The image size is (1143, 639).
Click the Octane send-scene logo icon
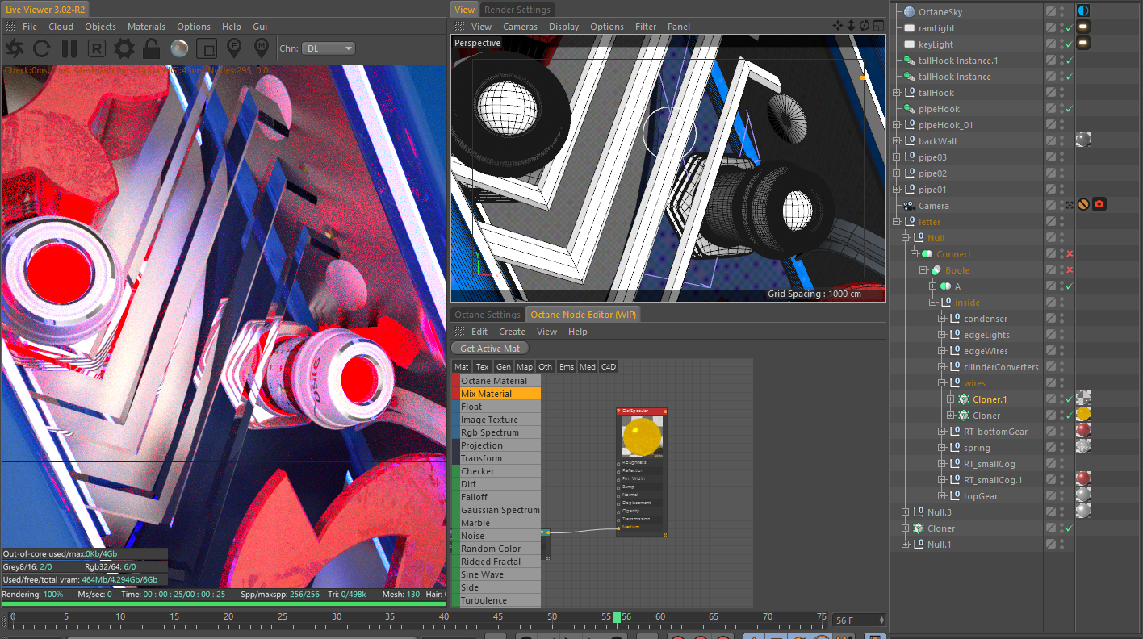click(x=14, y=48)
